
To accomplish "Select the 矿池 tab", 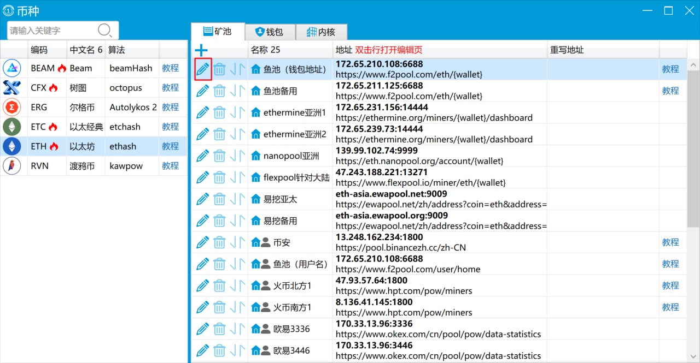I will point(218,32).
